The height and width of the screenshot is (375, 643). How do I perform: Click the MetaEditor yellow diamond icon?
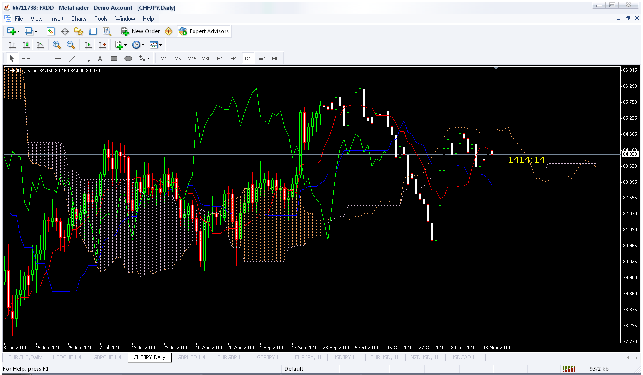[168, 31]
